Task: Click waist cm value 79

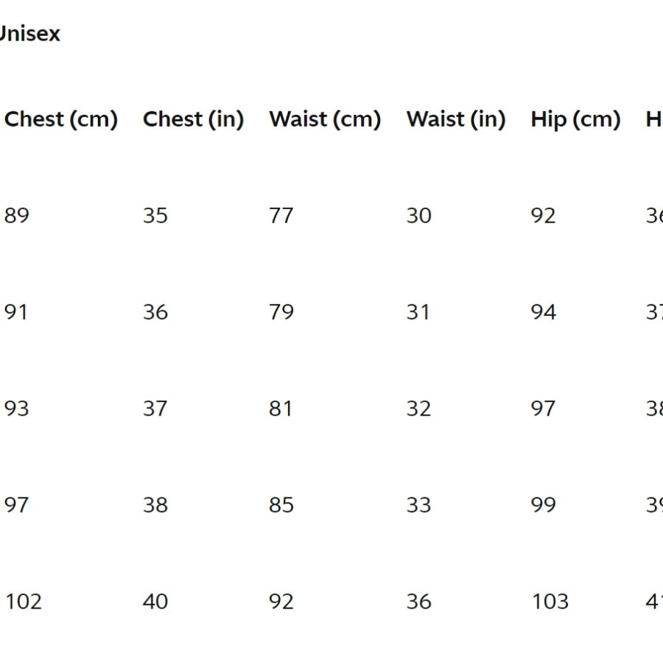Action: coord(281,312)
